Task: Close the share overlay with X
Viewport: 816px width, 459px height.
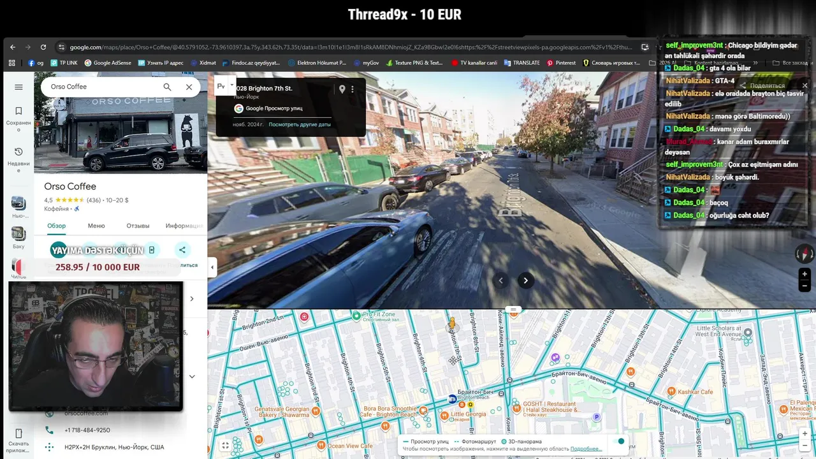Action: click(805, 85)
